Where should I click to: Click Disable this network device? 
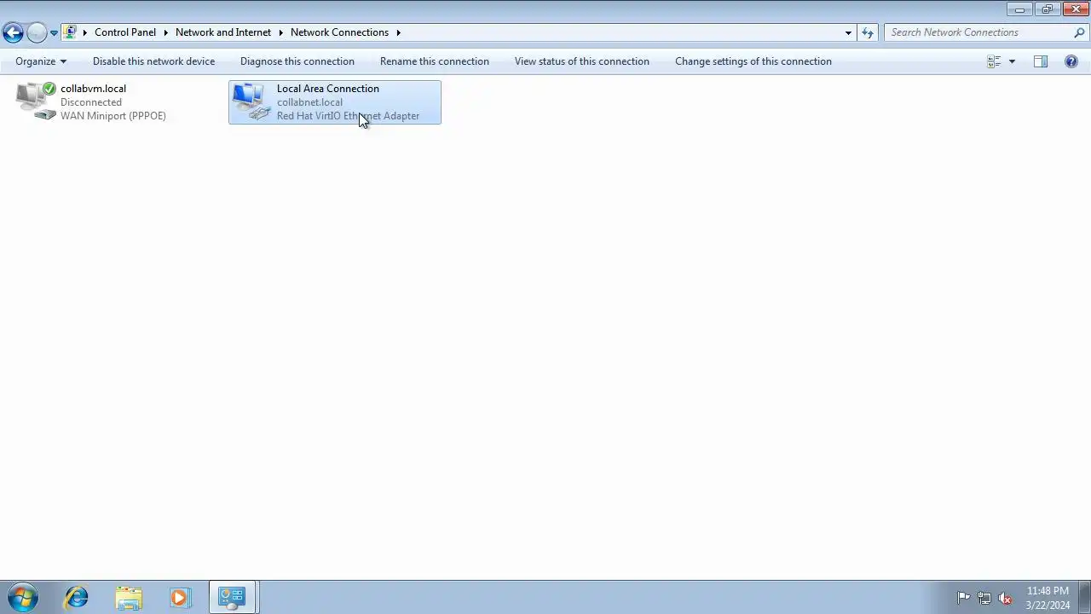[x=153, y=61]
